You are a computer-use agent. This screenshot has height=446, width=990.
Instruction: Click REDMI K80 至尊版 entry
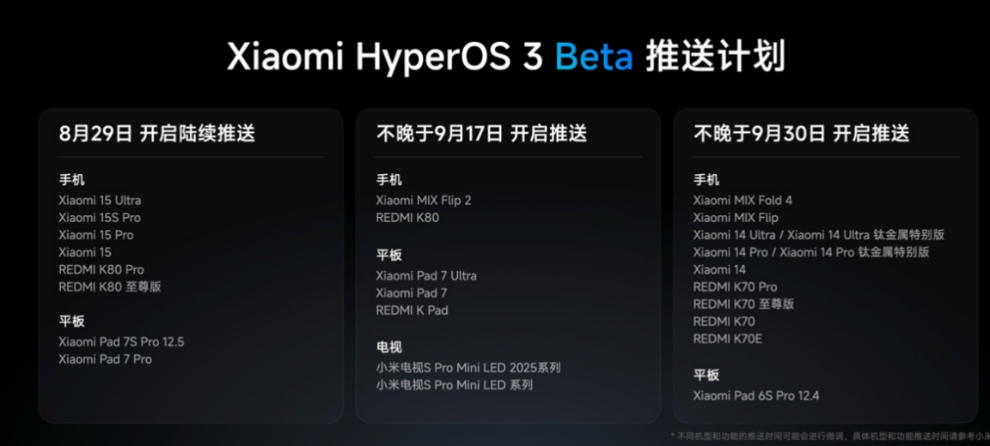(110, 286)
